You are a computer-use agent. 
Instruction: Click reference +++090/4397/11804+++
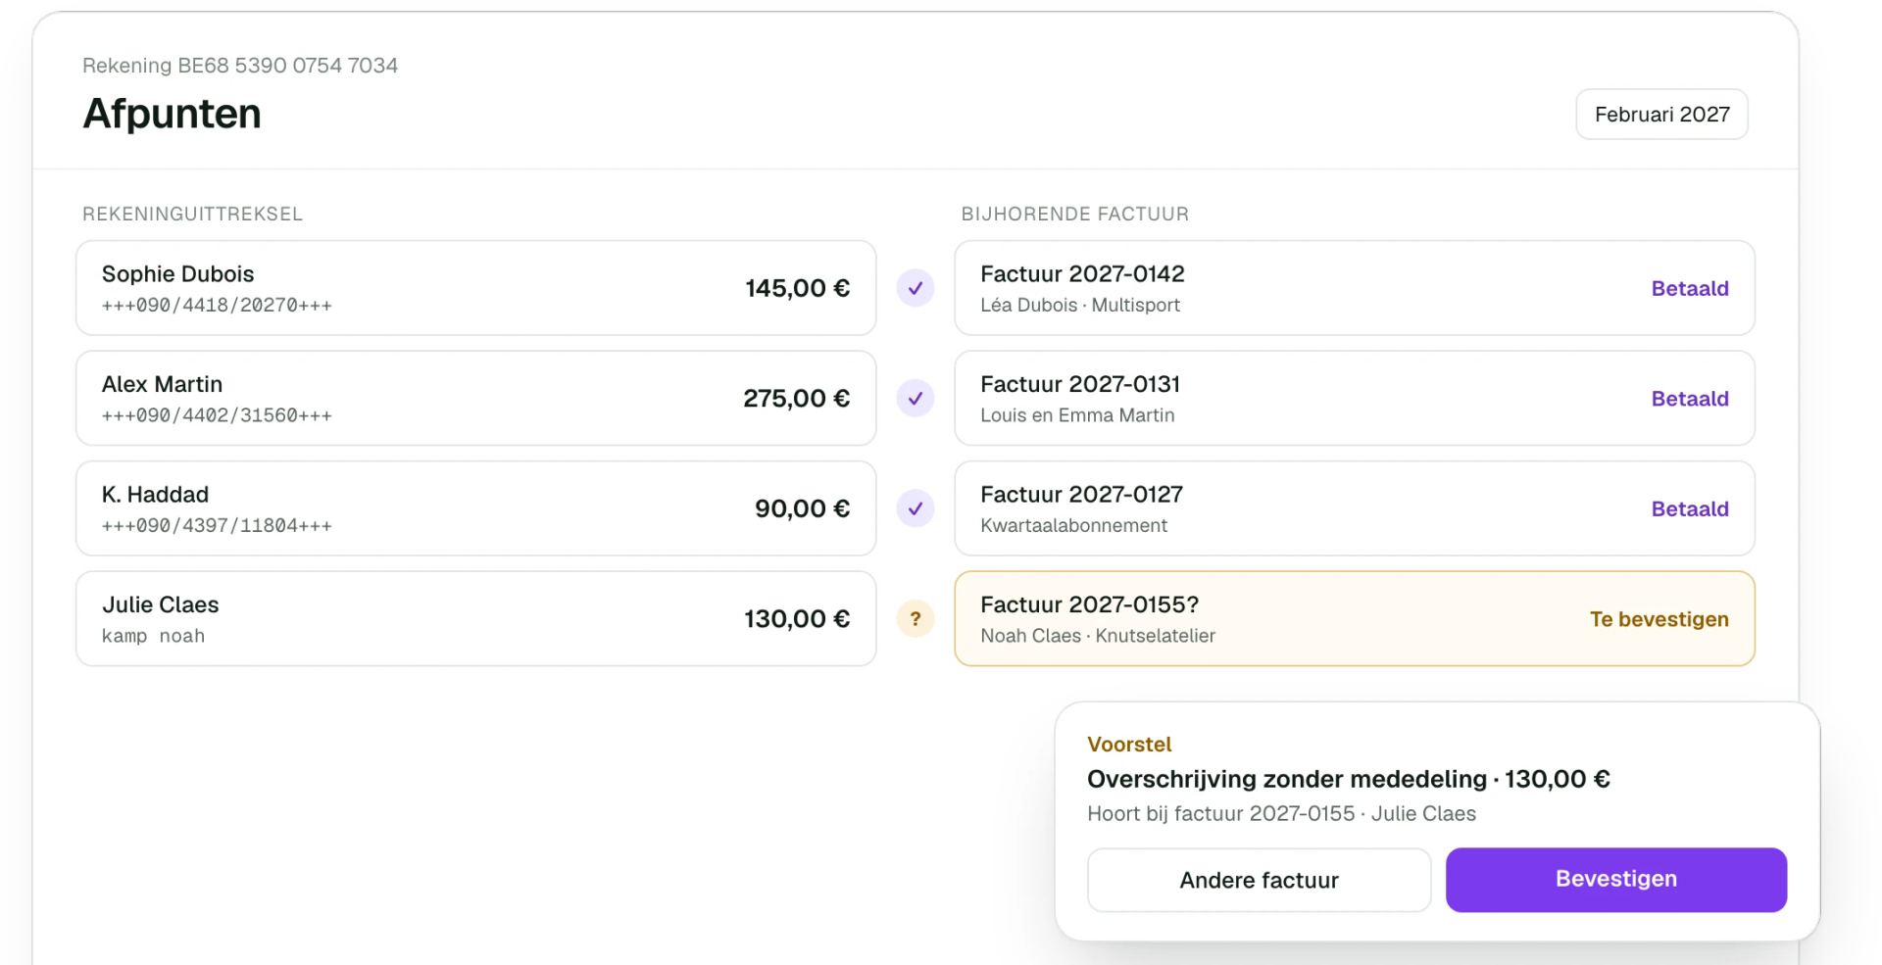click(x=217, y=526)
